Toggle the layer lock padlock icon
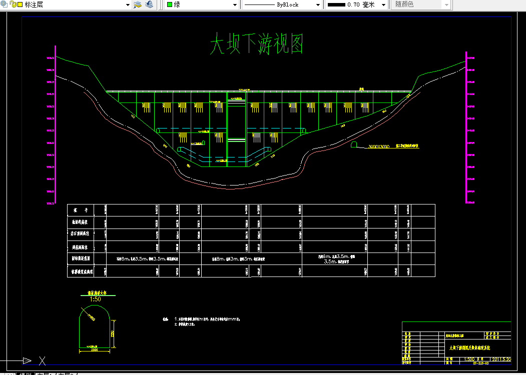Viewport: 526px width, 375px height. coord(13,4)
